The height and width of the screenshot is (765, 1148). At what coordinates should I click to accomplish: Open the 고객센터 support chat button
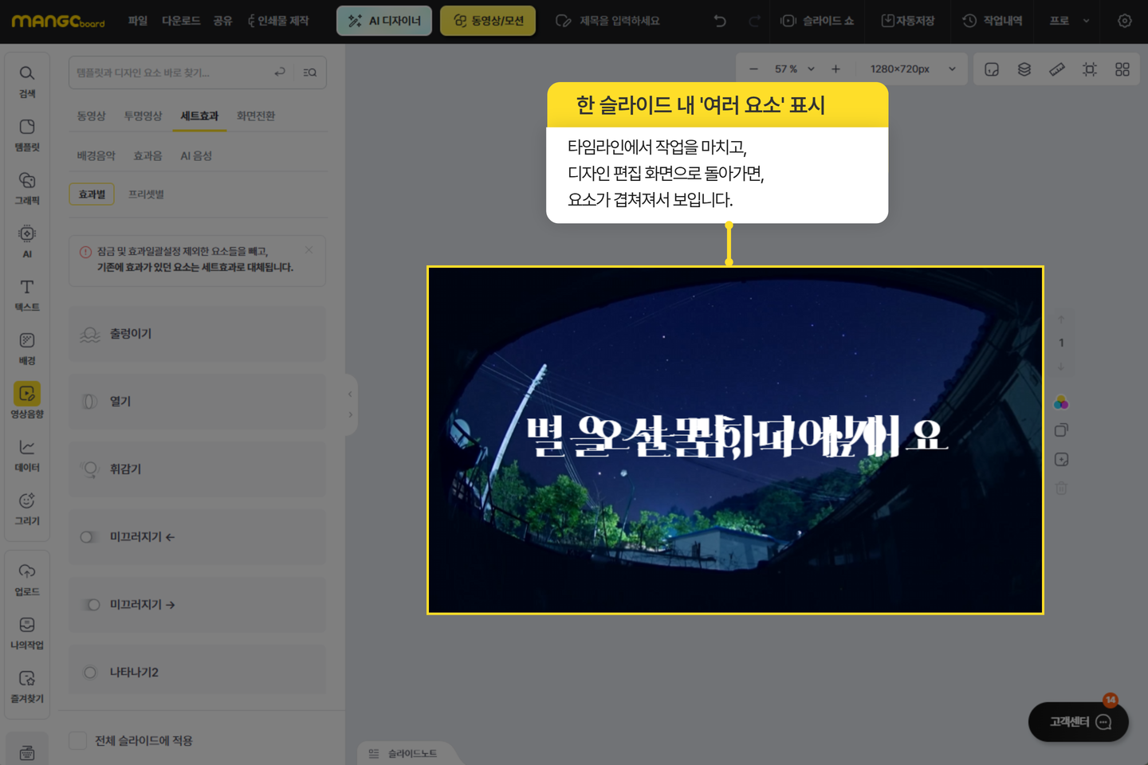tap(1078, 722)
